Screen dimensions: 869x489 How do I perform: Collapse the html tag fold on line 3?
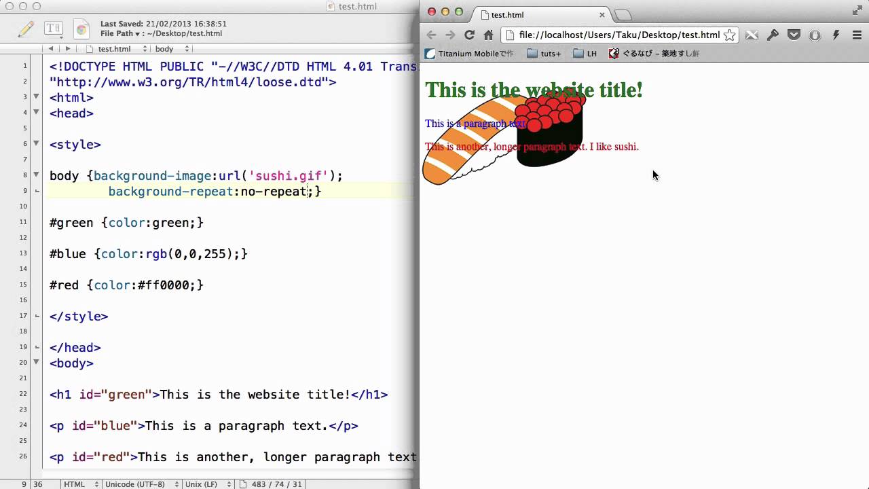[37, 97]
